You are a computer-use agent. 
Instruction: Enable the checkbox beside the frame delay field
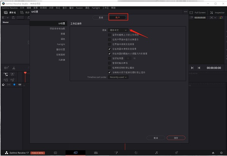[109, 58]
